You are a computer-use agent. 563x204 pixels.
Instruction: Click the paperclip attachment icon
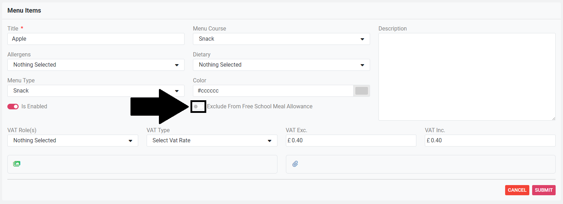pos(295,164)
